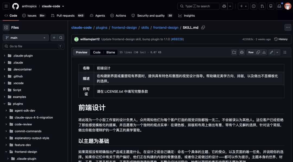
Task: Ask Copilot about this file icon
Action: (242, 52)
